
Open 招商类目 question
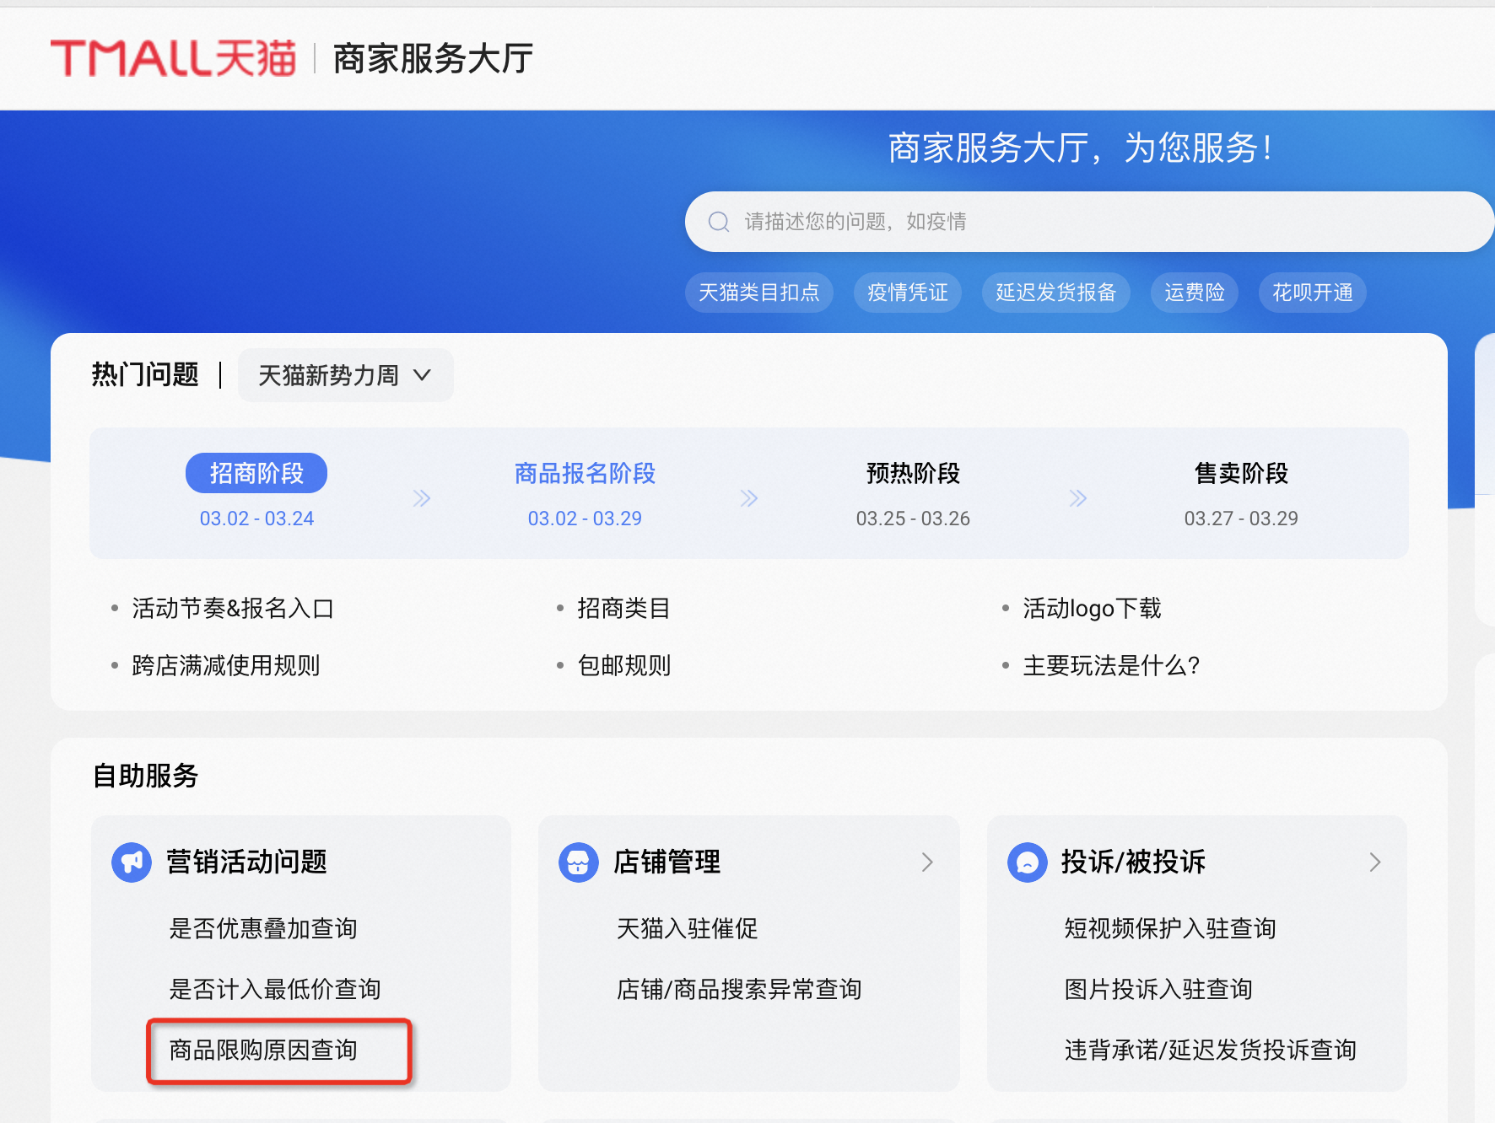pyautogui.click(x=624, y=608)
